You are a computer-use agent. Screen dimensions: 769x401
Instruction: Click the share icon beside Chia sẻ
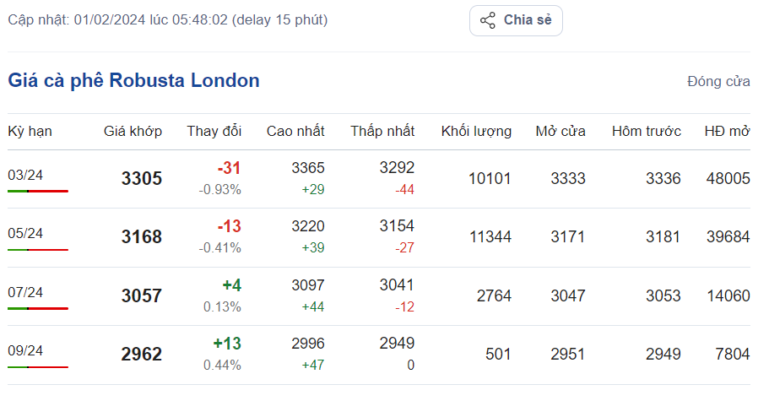click(487, 20)
